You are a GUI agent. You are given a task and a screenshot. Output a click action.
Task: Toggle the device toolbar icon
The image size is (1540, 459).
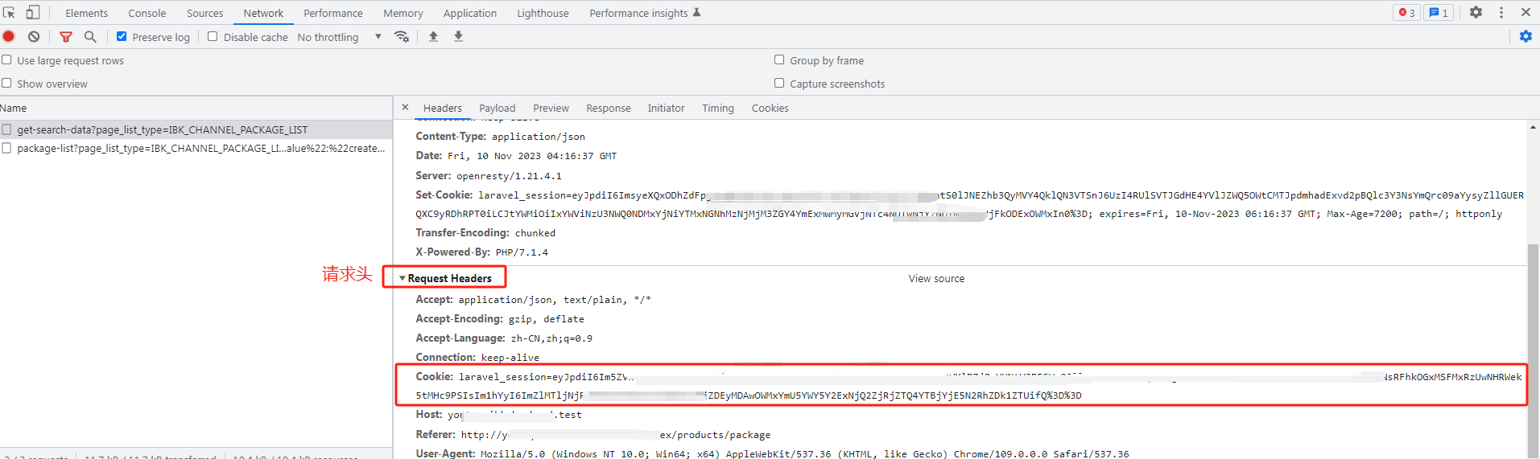click(x=33, y=12)
